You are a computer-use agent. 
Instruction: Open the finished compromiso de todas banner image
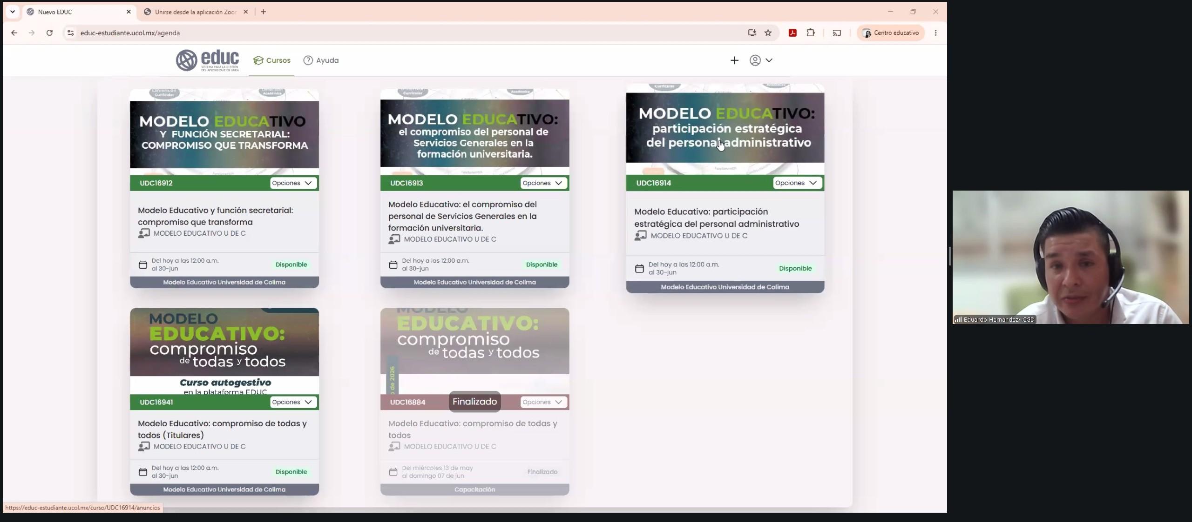[x=474, y=351]
